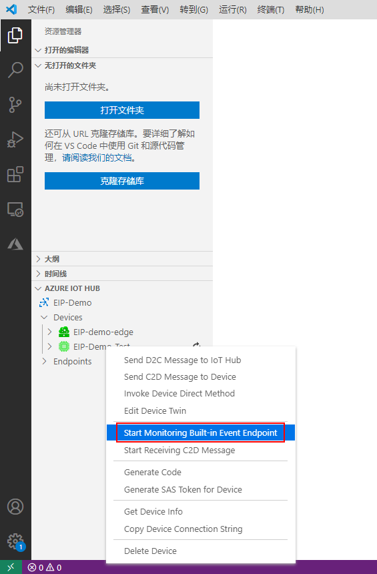Viewport: 377px width, 574px height.
Task: Open the Run and Debug view icon
Action: click(15, 140)
